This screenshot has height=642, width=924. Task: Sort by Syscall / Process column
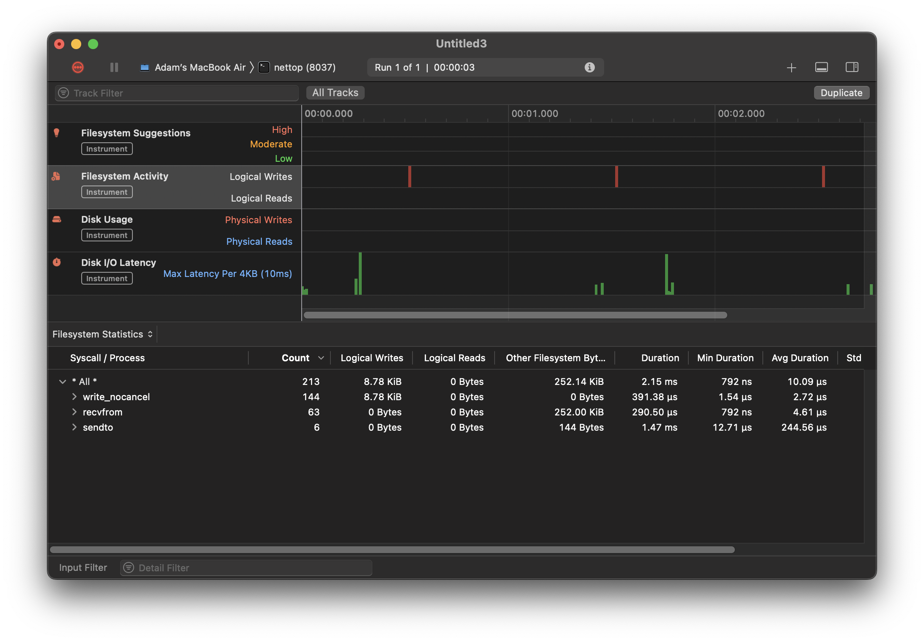(107, 358)
